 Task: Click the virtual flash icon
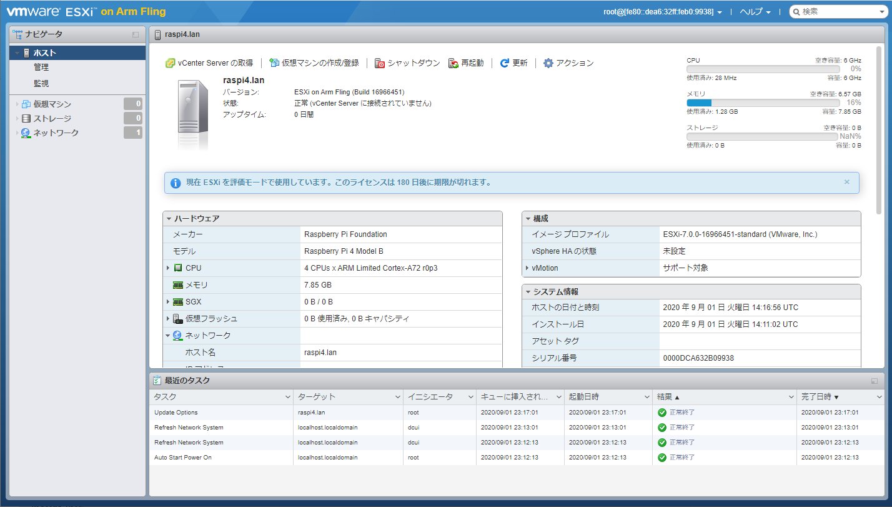(178, 319)
